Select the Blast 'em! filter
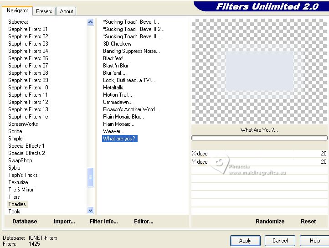Screen dimensions: 329x248 [x=115, y=58]
